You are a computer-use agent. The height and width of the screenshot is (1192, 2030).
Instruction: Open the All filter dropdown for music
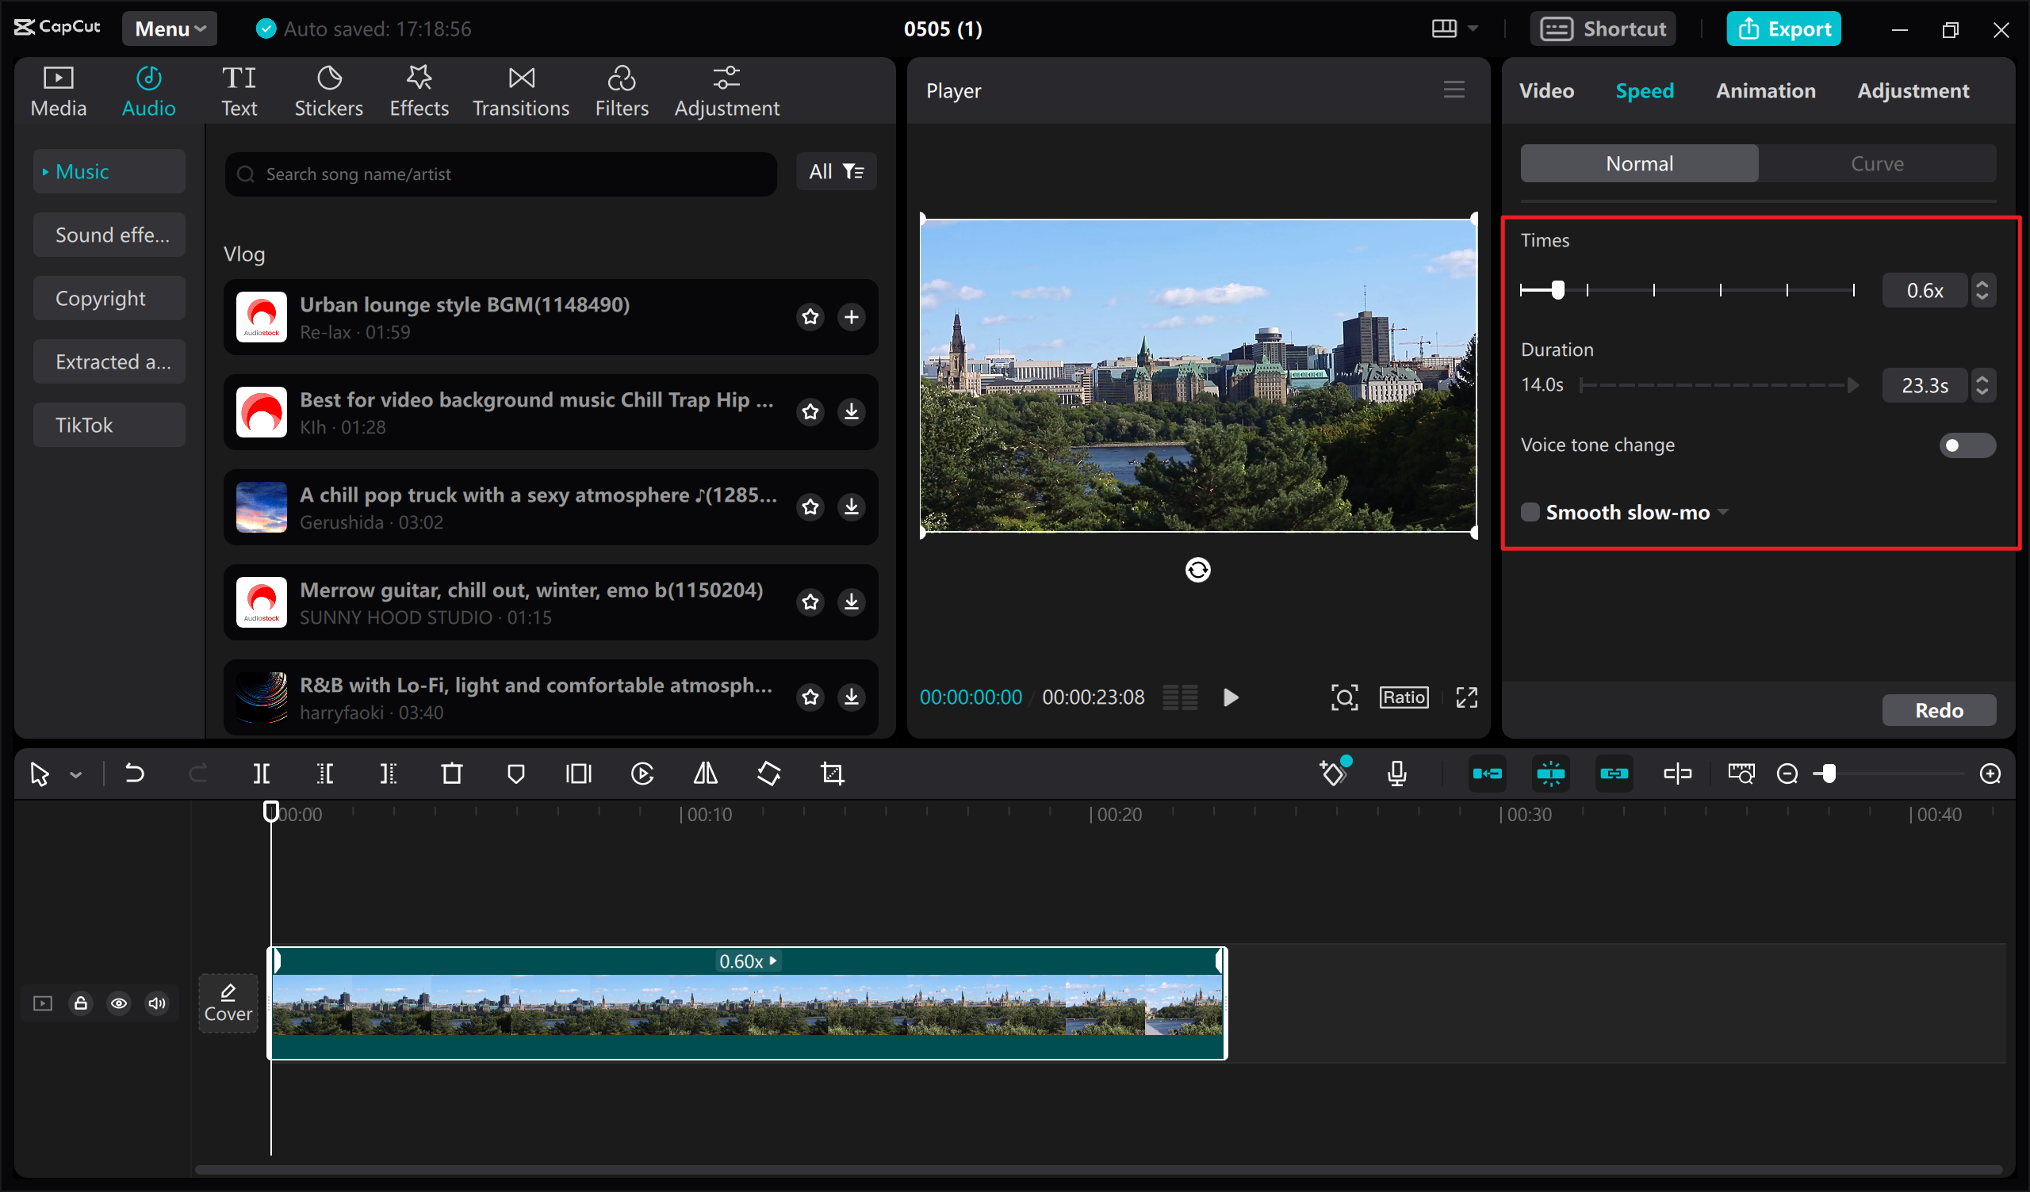pyautogui.click(x=836, y=171)
